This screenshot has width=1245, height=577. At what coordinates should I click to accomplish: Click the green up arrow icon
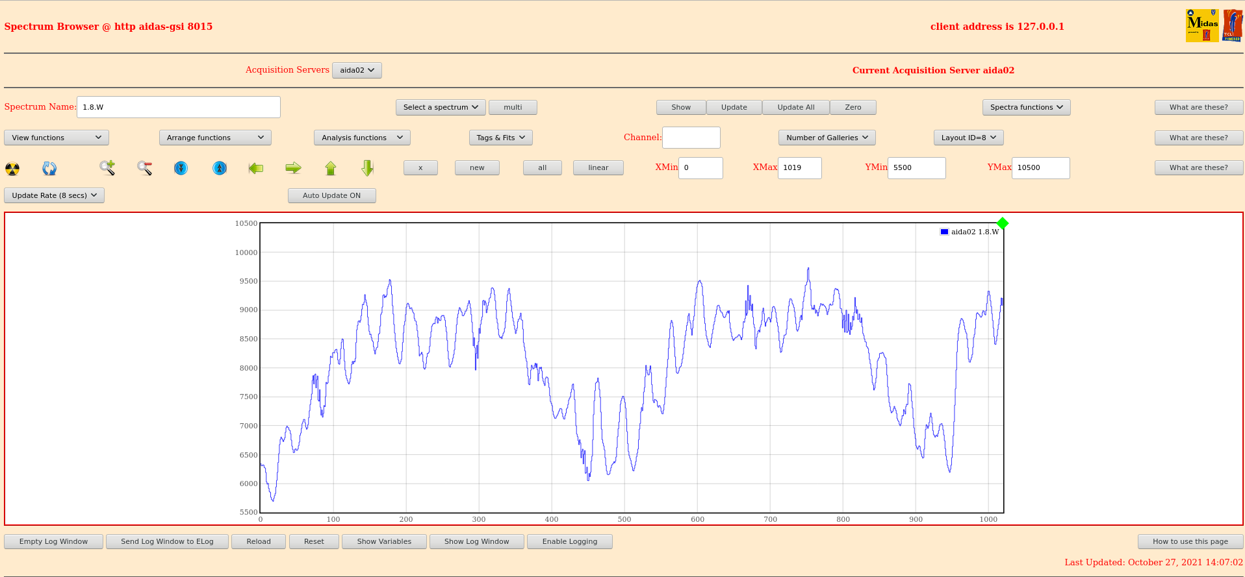coord(331,168)
